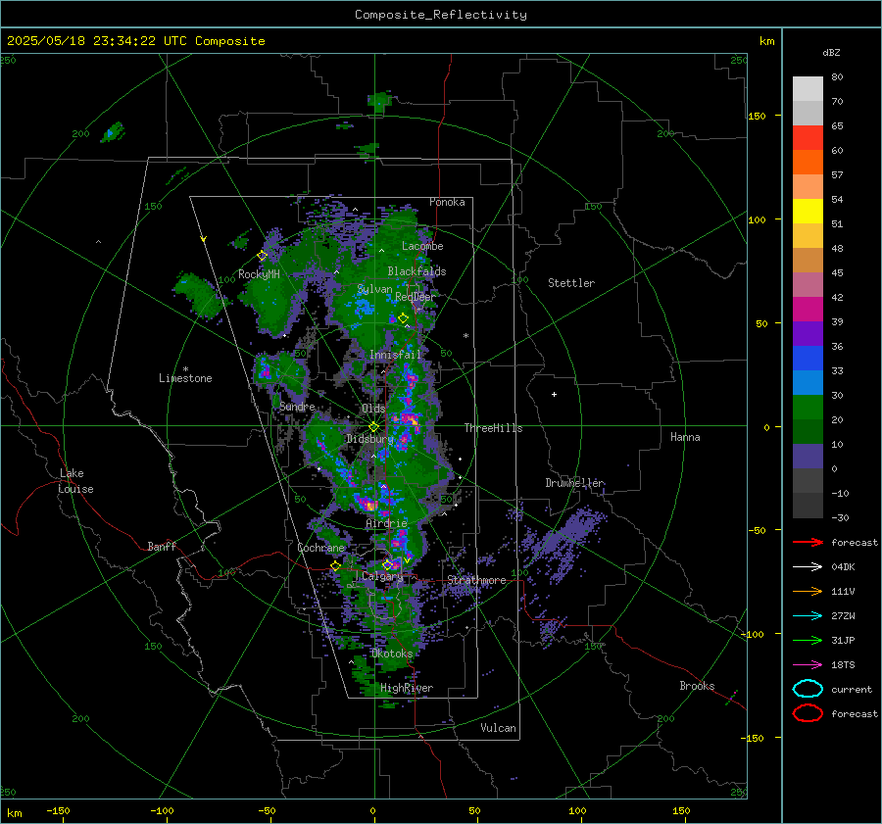Viewport: 882px width, 824px height.
Task: Click the Lake Louise label
Action: click(75, 481)
